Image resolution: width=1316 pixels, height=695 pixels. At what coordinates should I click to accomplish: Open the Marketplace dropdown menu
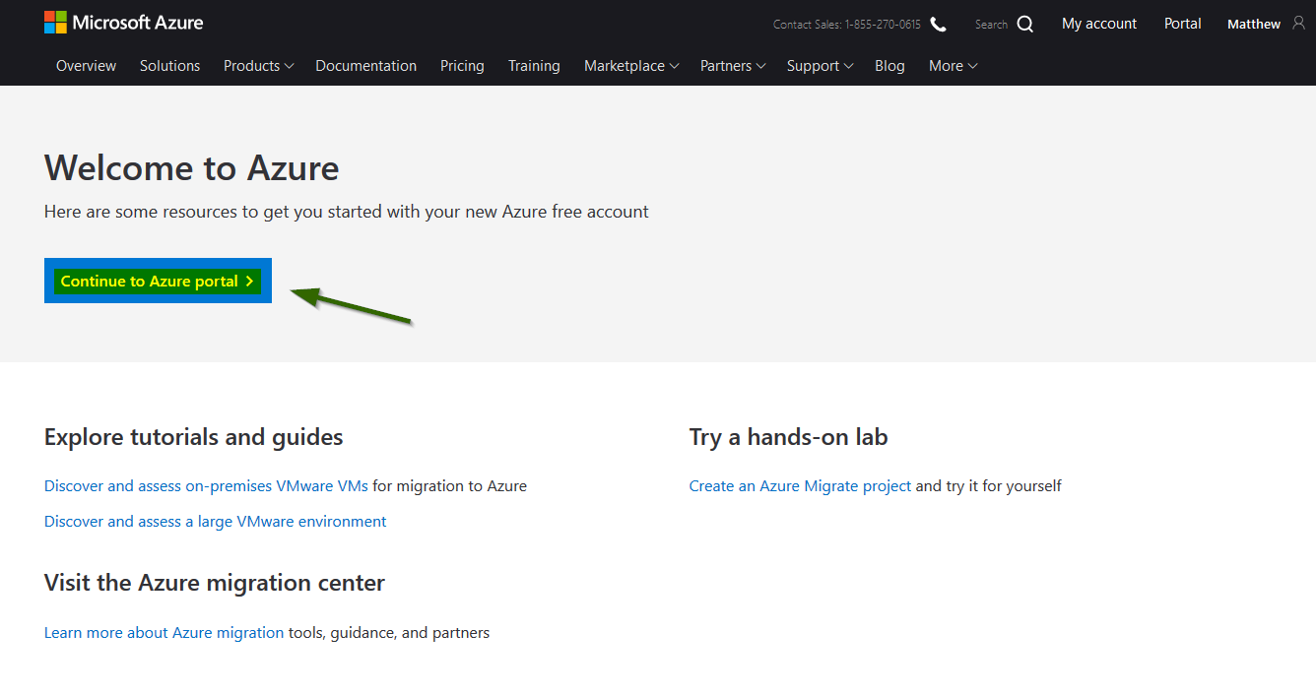pyautogui.click(x=630, y=65)
